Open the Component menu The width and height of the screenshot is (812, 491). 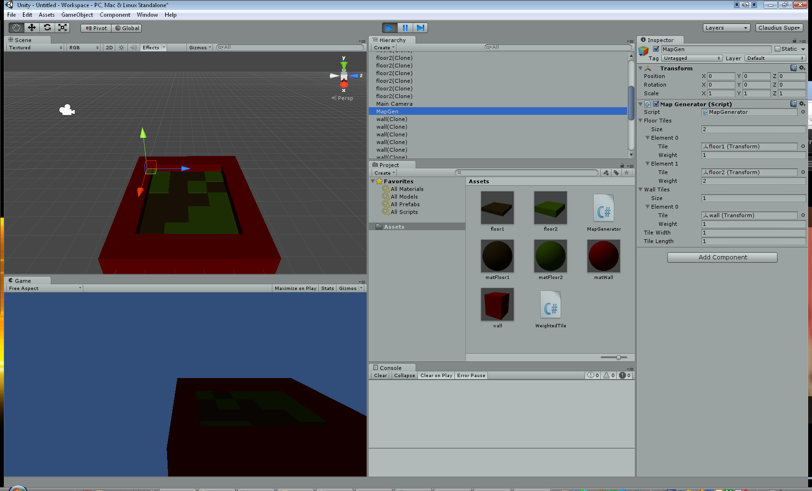[115, 15]
